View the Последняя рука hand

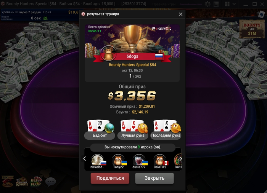[166, 130]
